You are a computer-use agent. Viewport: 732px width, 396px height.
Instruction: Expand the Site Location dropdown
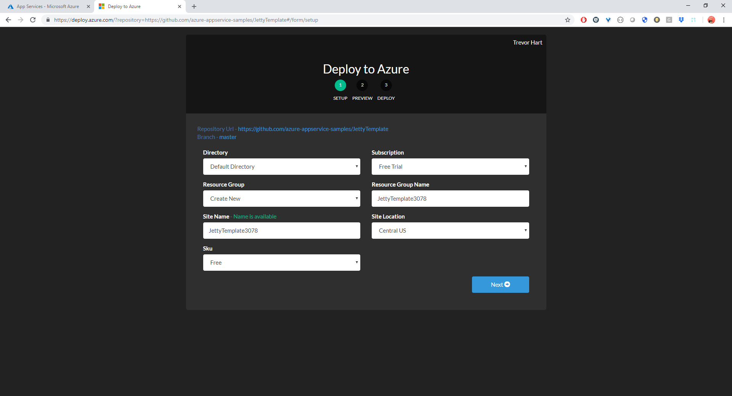450,231
